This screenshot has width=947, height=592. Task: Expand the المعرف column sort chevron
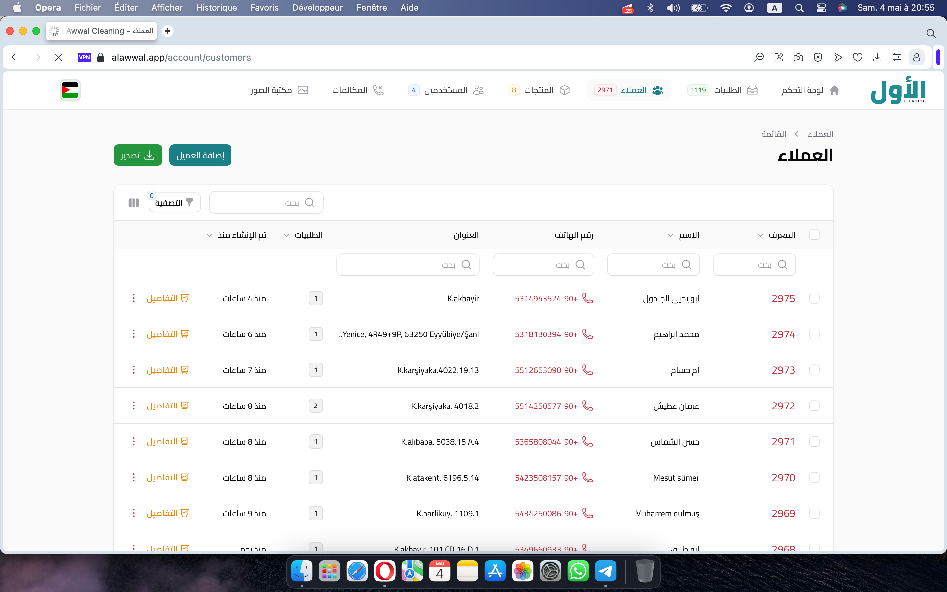760,235
